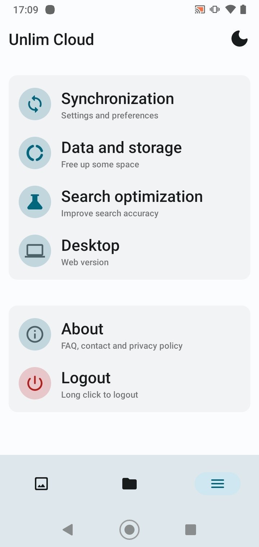Image resolution: width=259 pixels, height=547 pixels.
Task: Tap the Android back navigation button
Action: click(68, 530)
